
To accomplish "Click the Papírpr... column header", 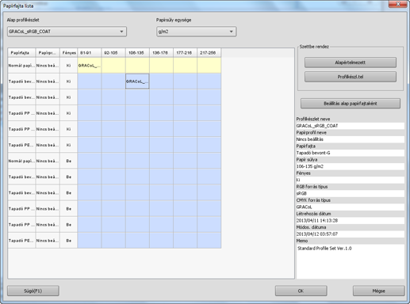I will coord(48,53).
